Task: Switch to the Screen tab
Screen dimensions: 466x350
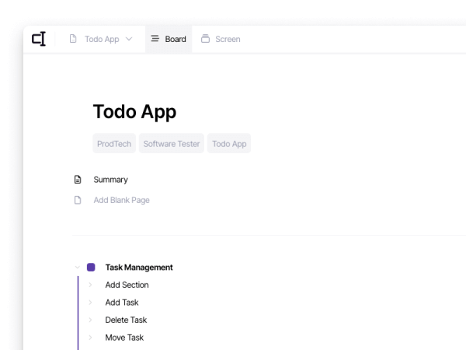Action: [x=228, y=39]
